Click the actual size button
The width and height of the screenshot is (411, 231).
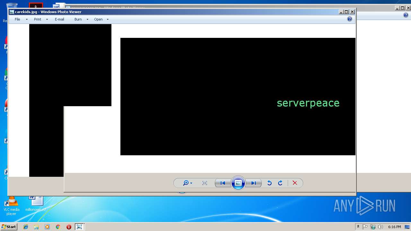[205, 183]
